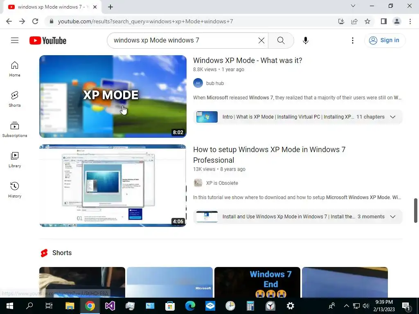Viewport: 419px width, 314px height.
Task: Start voice search with the microphone
Action: (x=305, y=40)
